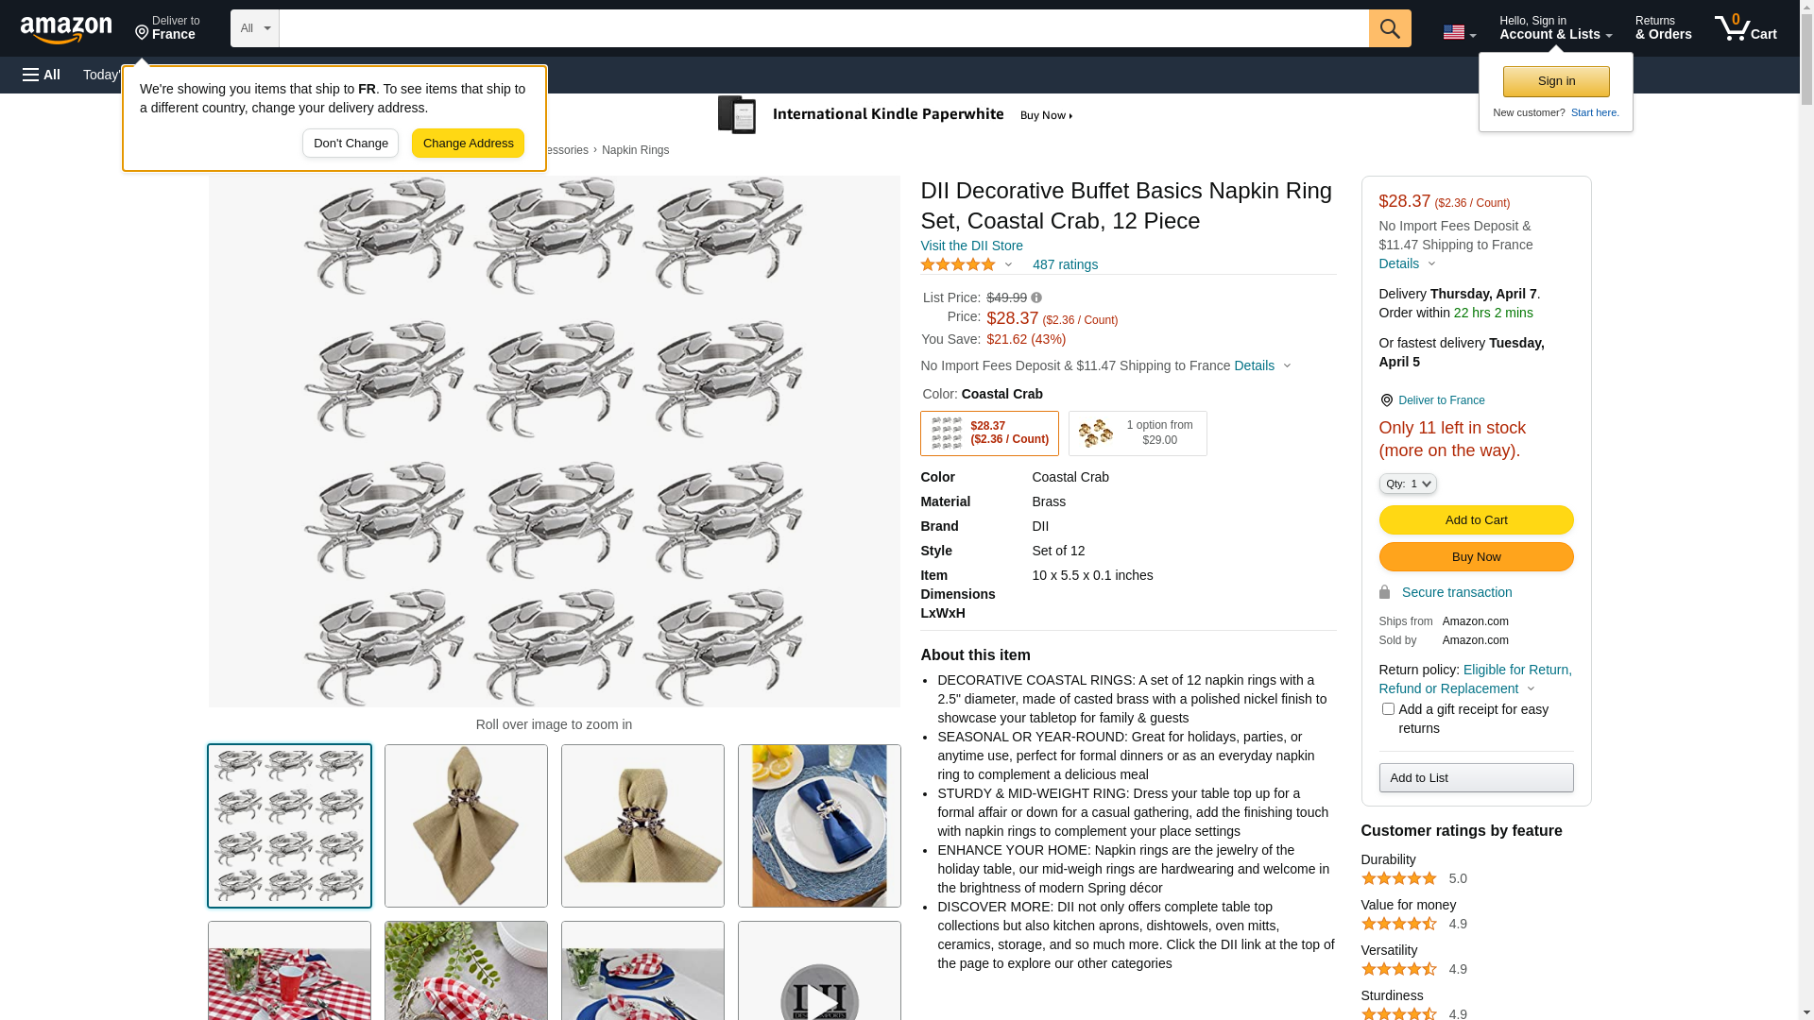Image resolution: width=1814 pixels, height=1020 pixels.
Task: Open the Returns & Orders menu
Action: tap(1663, 28)
